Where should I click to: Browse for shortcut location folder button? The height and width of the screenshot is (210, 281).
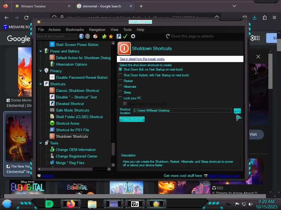click(x=237, y=111)
